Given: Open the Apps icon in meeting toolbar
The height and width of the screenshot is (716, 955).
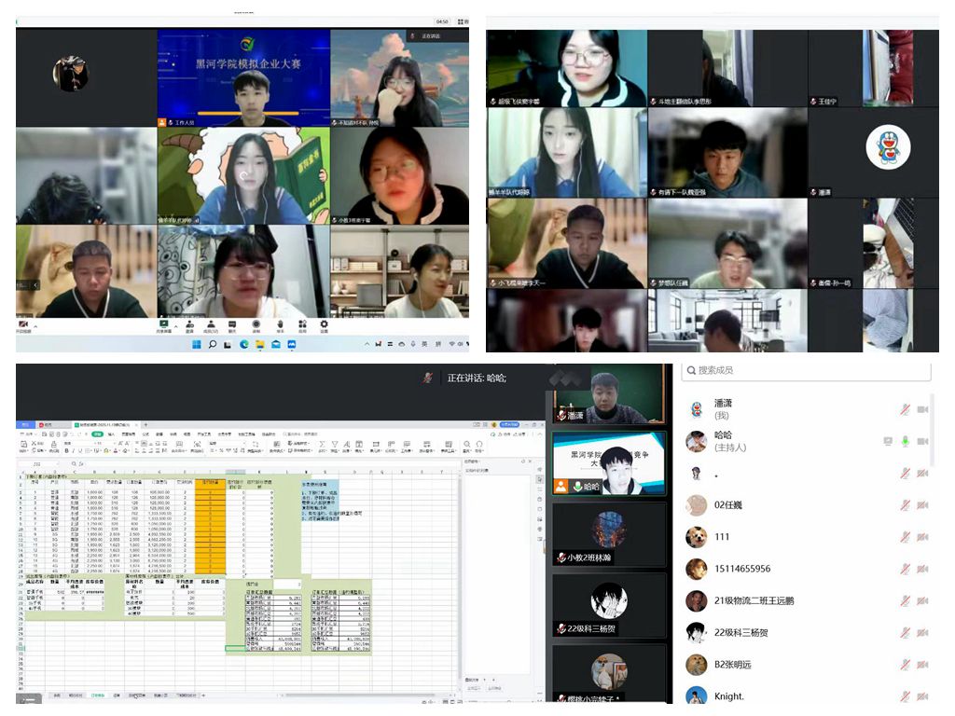Looking at the screenshot, I should point(302,325).
